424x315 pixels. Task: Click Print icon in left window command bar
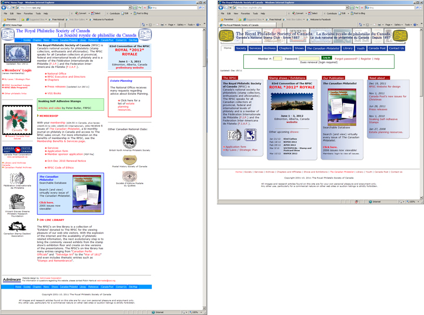(x=163, y=25)
